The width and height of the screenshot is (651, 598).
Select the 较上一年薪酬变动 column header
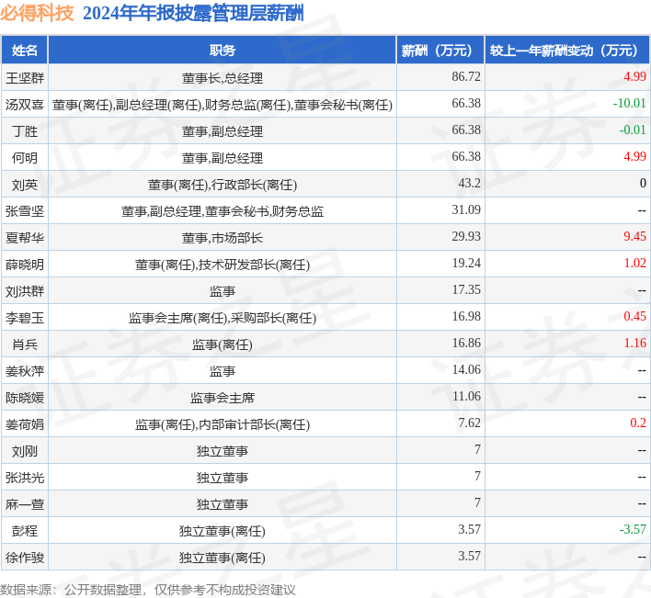pyautogui.click(x=567, y=51)
